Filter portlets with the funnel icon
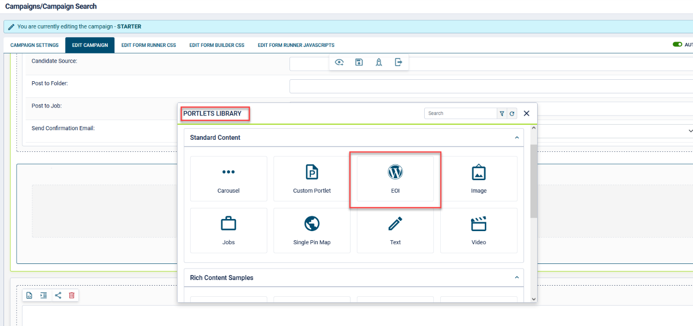 (x=502, y=114)
